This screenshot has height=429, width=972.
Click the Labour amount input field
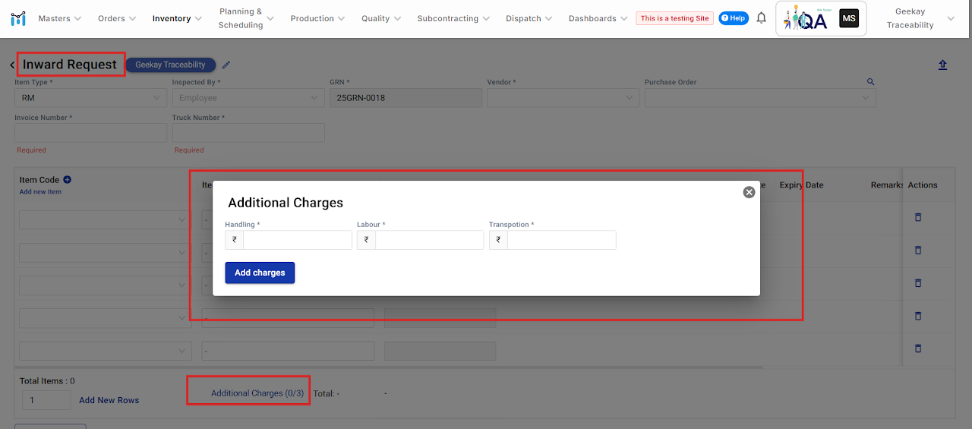pos(429,240)
